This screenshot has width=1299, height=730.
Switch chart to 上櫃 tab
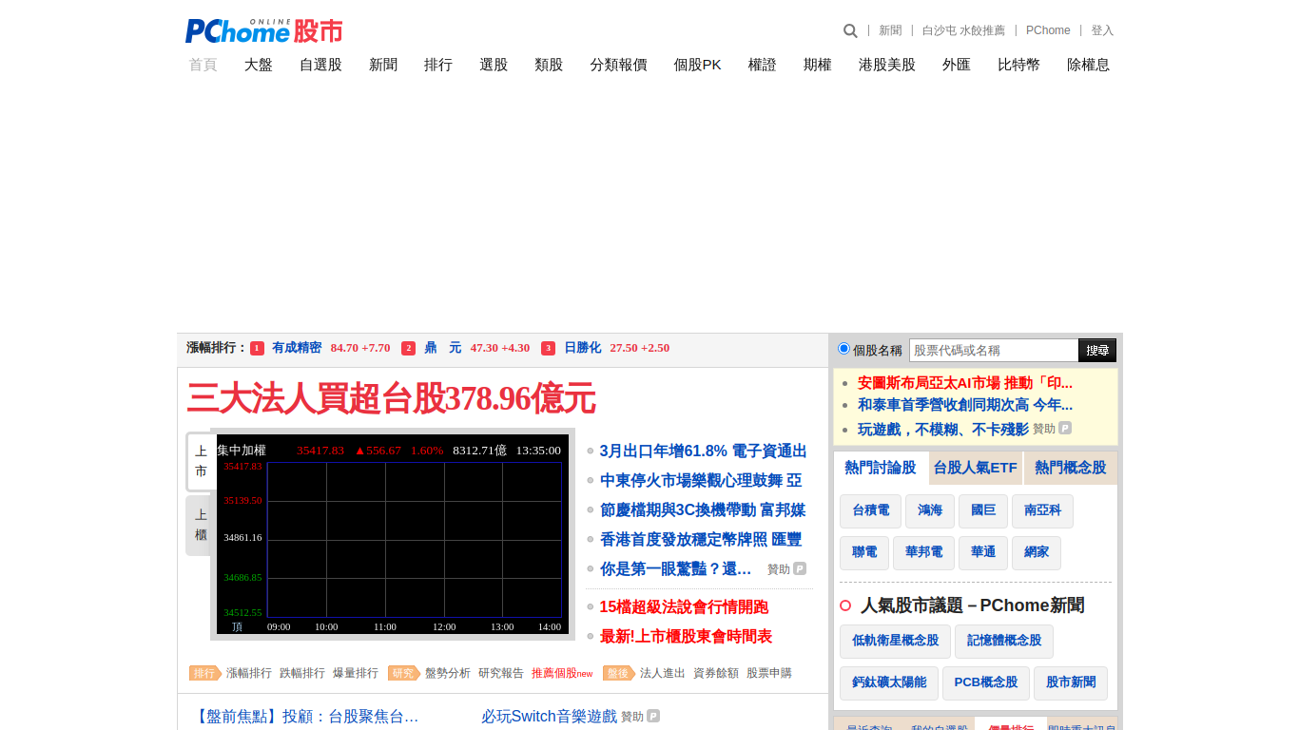point(201,525)
